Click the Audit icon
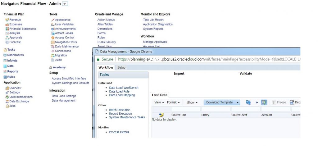Image resolution: width=318 pixels, height=146 pixels. [53, 60]
